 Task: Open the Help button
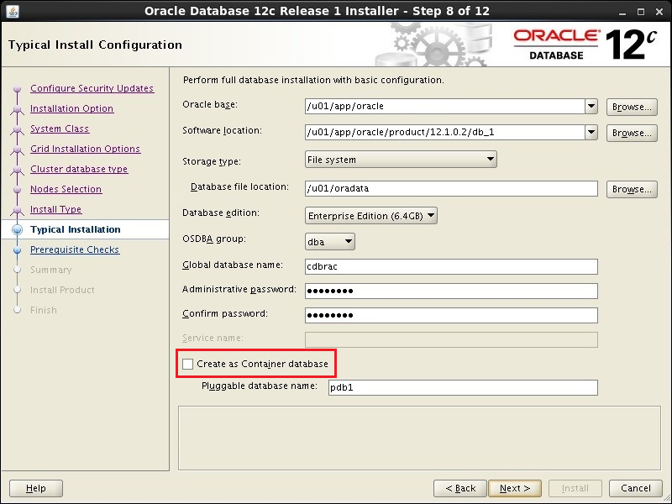point(36,488)
